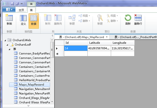The image size is (157, 108).
Task: Click the tree scrollbar down arrow
Action: coord(52,101)
